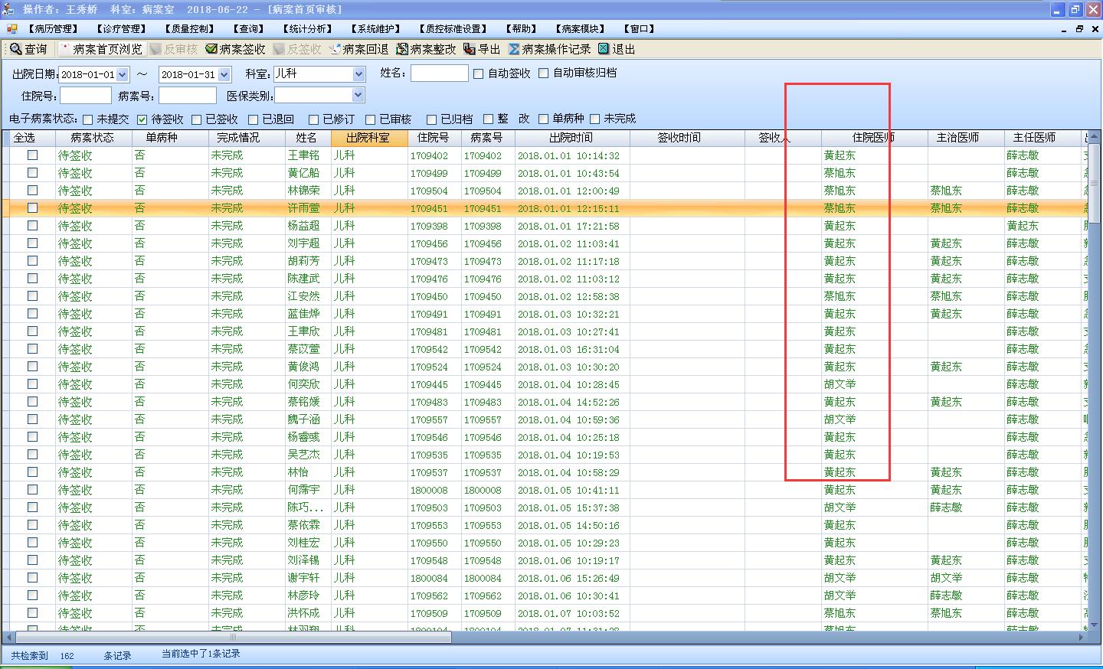
Task: Check the 已审核 status filter
Action: (371, 119)
